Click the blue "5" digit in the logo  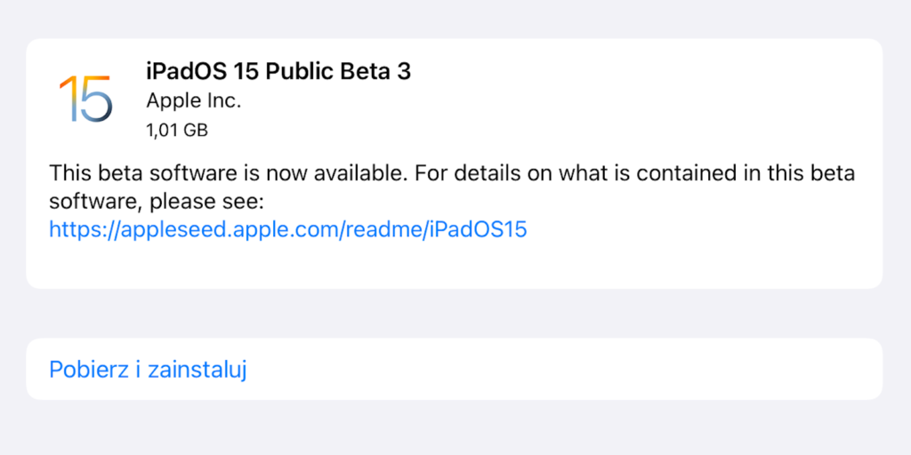tap(98, 99)
